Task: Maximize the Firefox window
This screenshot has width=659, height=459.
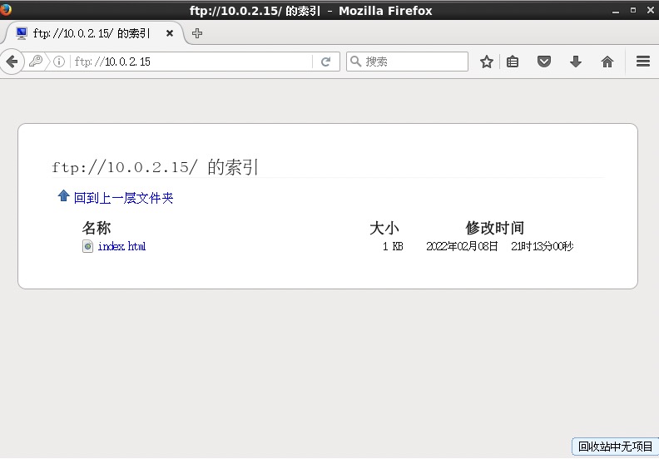Action: (633, 10)
